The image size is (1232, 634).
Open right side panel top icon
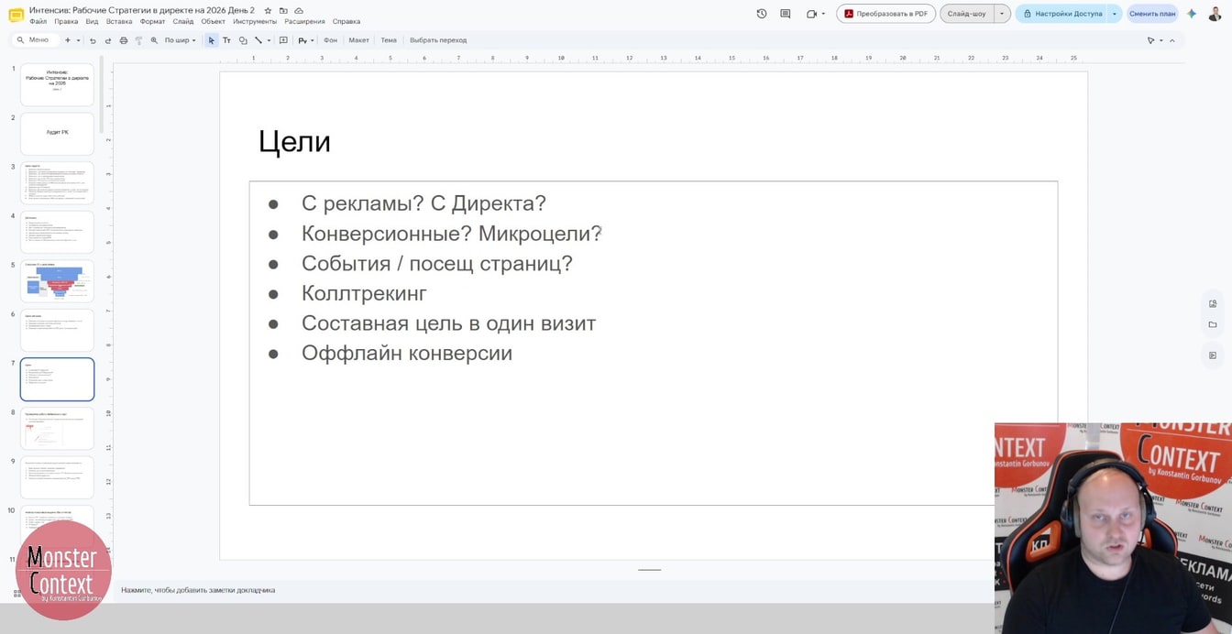point(1213,303)
